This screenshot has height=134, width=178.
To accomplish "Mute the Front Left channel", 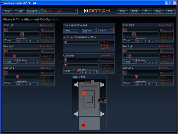I will 10,40.
